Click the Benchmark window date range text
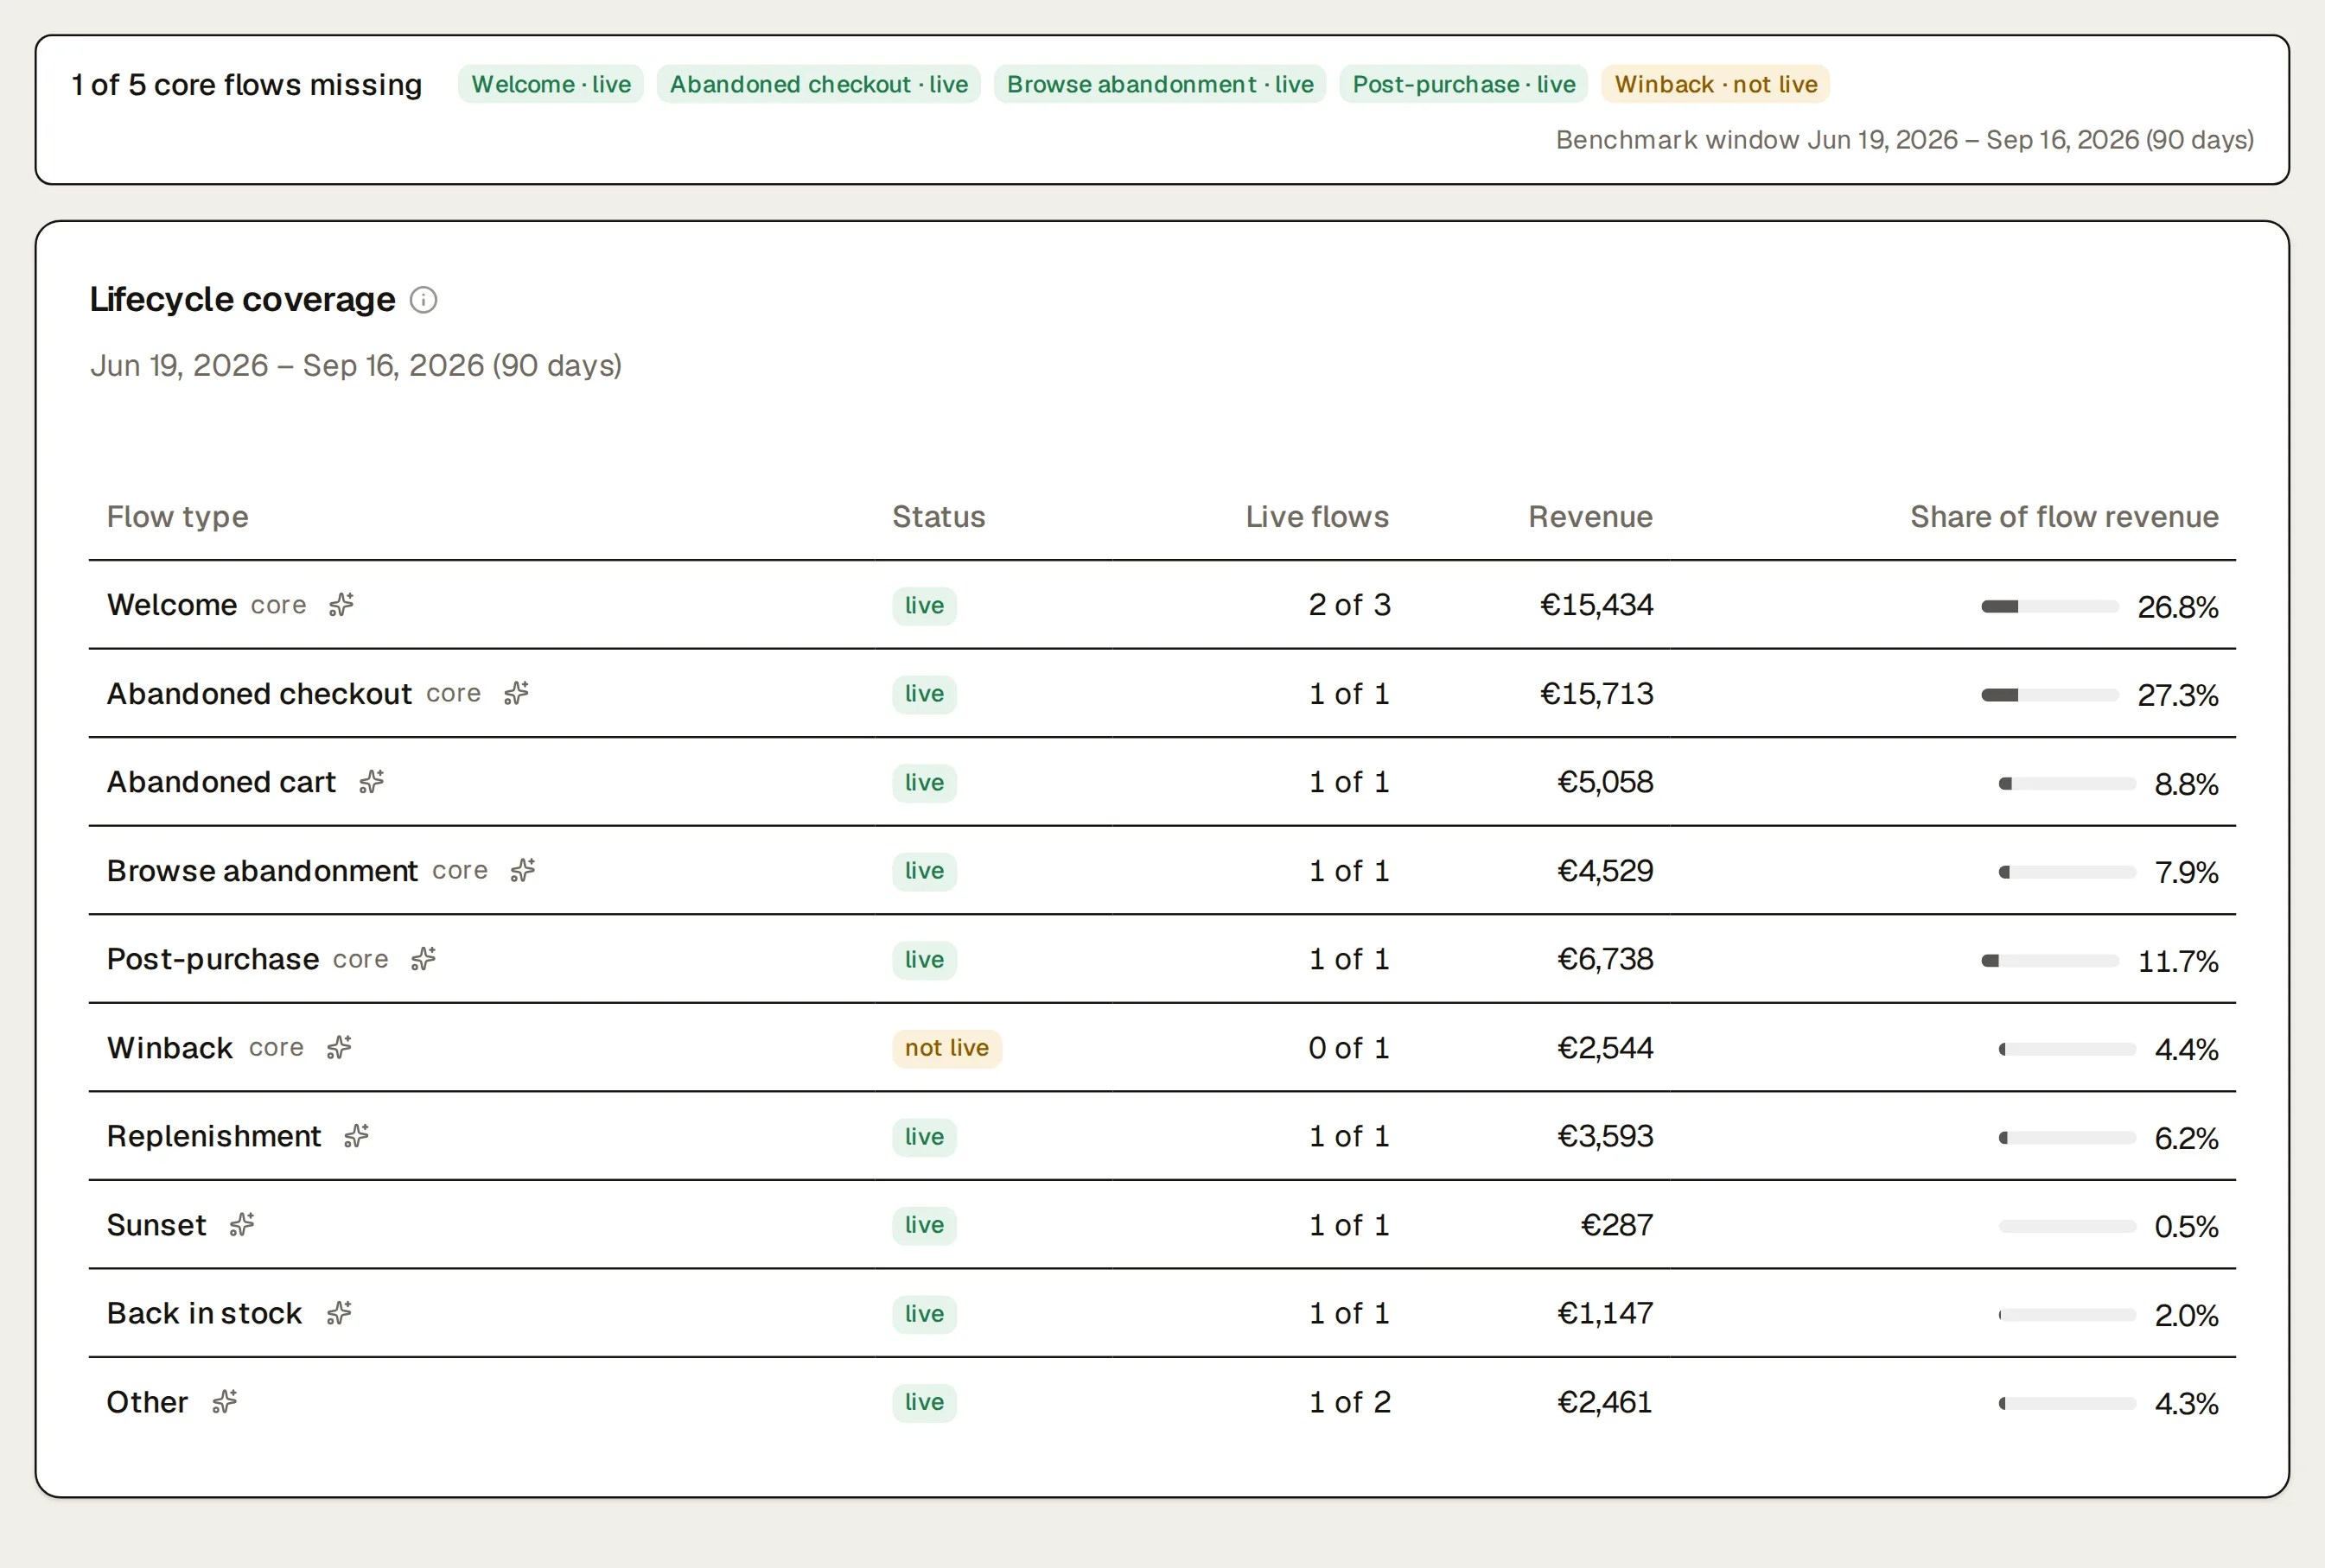The width and height of the screenshot is (2325, 1568). point(1905,140)
